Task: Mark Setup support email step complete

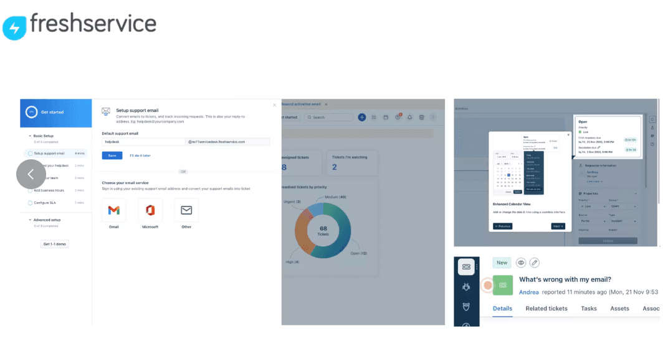Action: 30,153
